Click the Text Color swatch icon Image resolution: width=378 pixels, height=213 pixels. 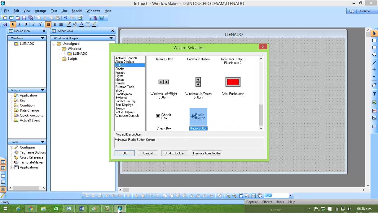pos(82,24)
